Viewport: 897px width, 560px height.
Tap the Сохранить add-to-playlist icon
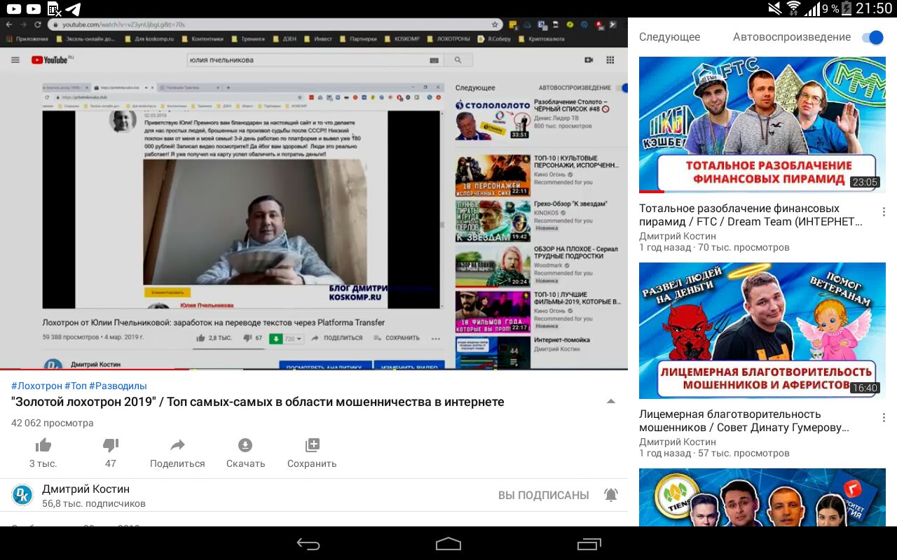[313, 445]
